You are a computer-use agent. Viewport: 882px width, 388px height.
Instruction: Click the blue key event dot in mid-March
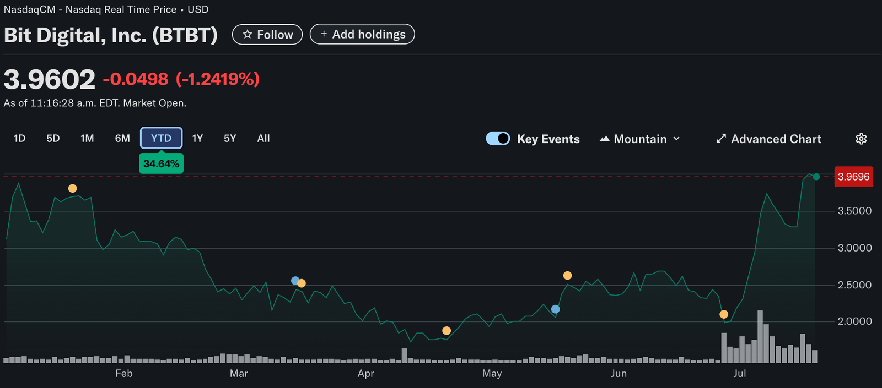click(x=295, y=281)
